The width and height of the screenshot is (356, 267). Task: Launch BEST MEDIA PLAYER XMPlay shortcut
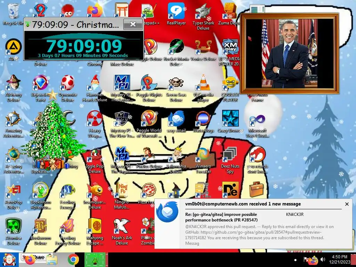[x=230, y=52]
